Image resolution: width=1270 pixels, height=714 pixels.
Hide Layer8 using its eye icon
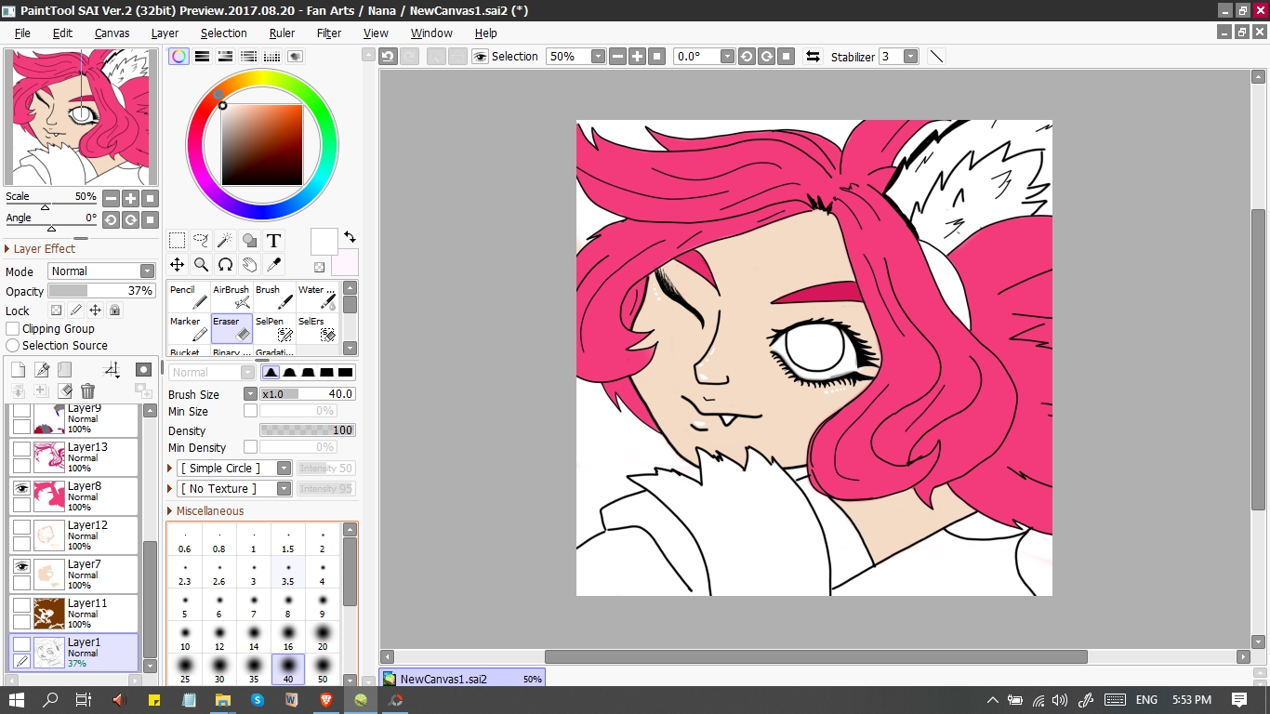point(21,487)
